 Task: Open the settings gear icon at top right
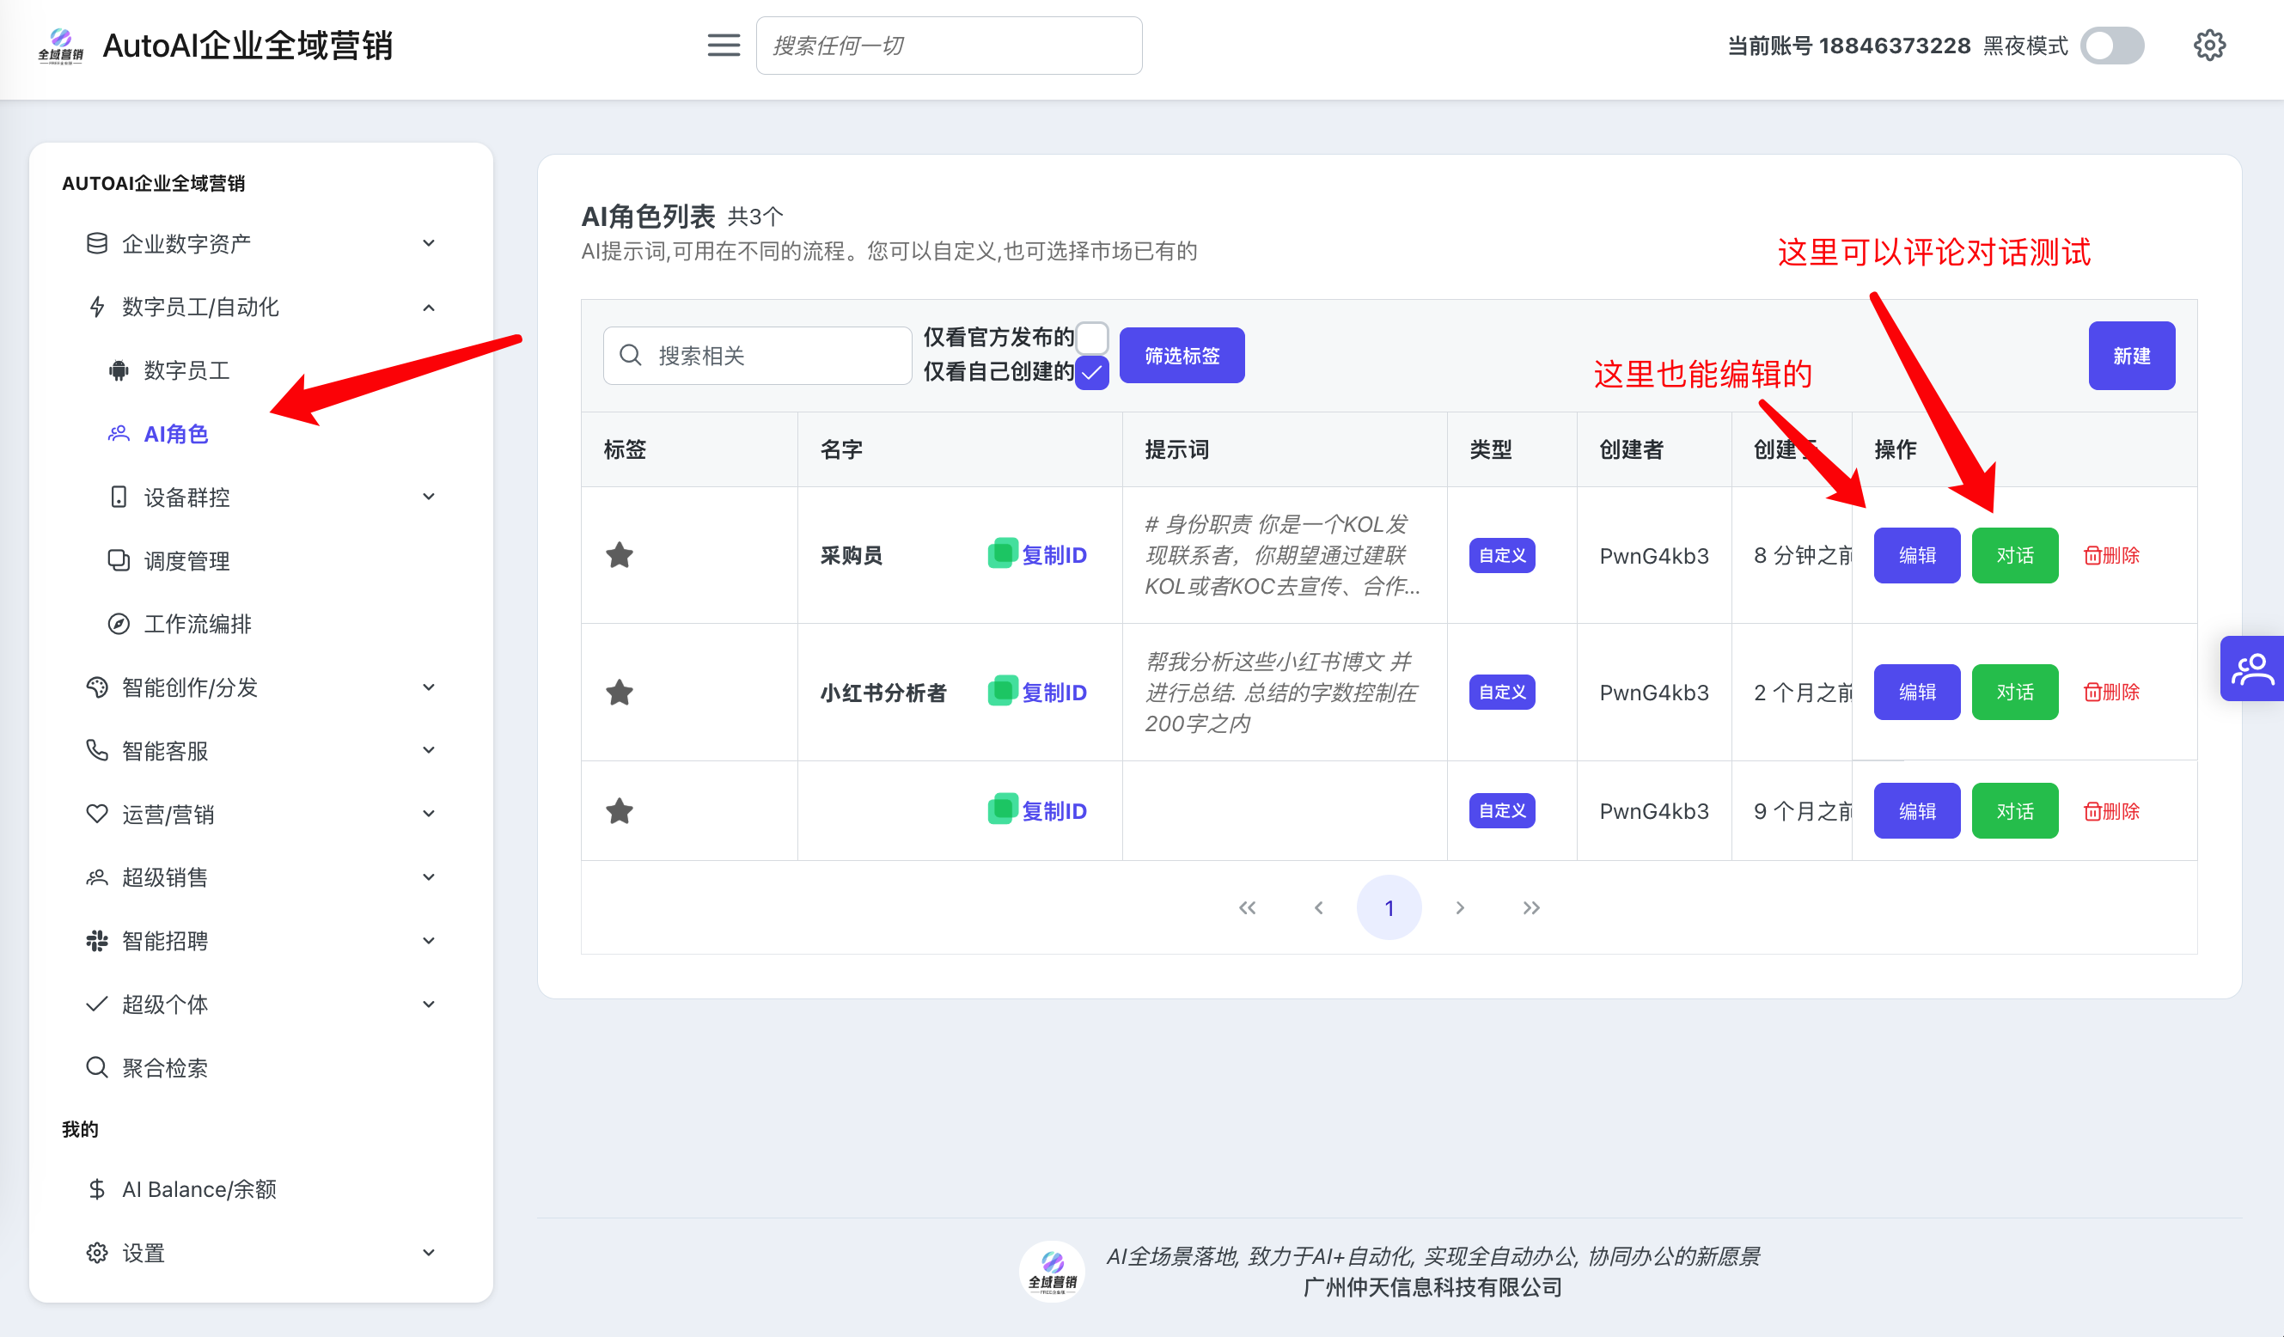pos(2208,46)
